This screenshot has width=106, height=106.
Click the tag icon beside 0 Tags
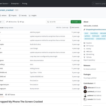pyautogui.click(x=18, y=22)
